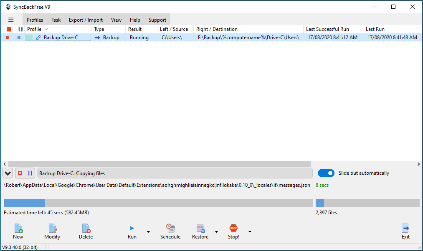Click version V9.3.40.0 in status bar

(20, 247)
